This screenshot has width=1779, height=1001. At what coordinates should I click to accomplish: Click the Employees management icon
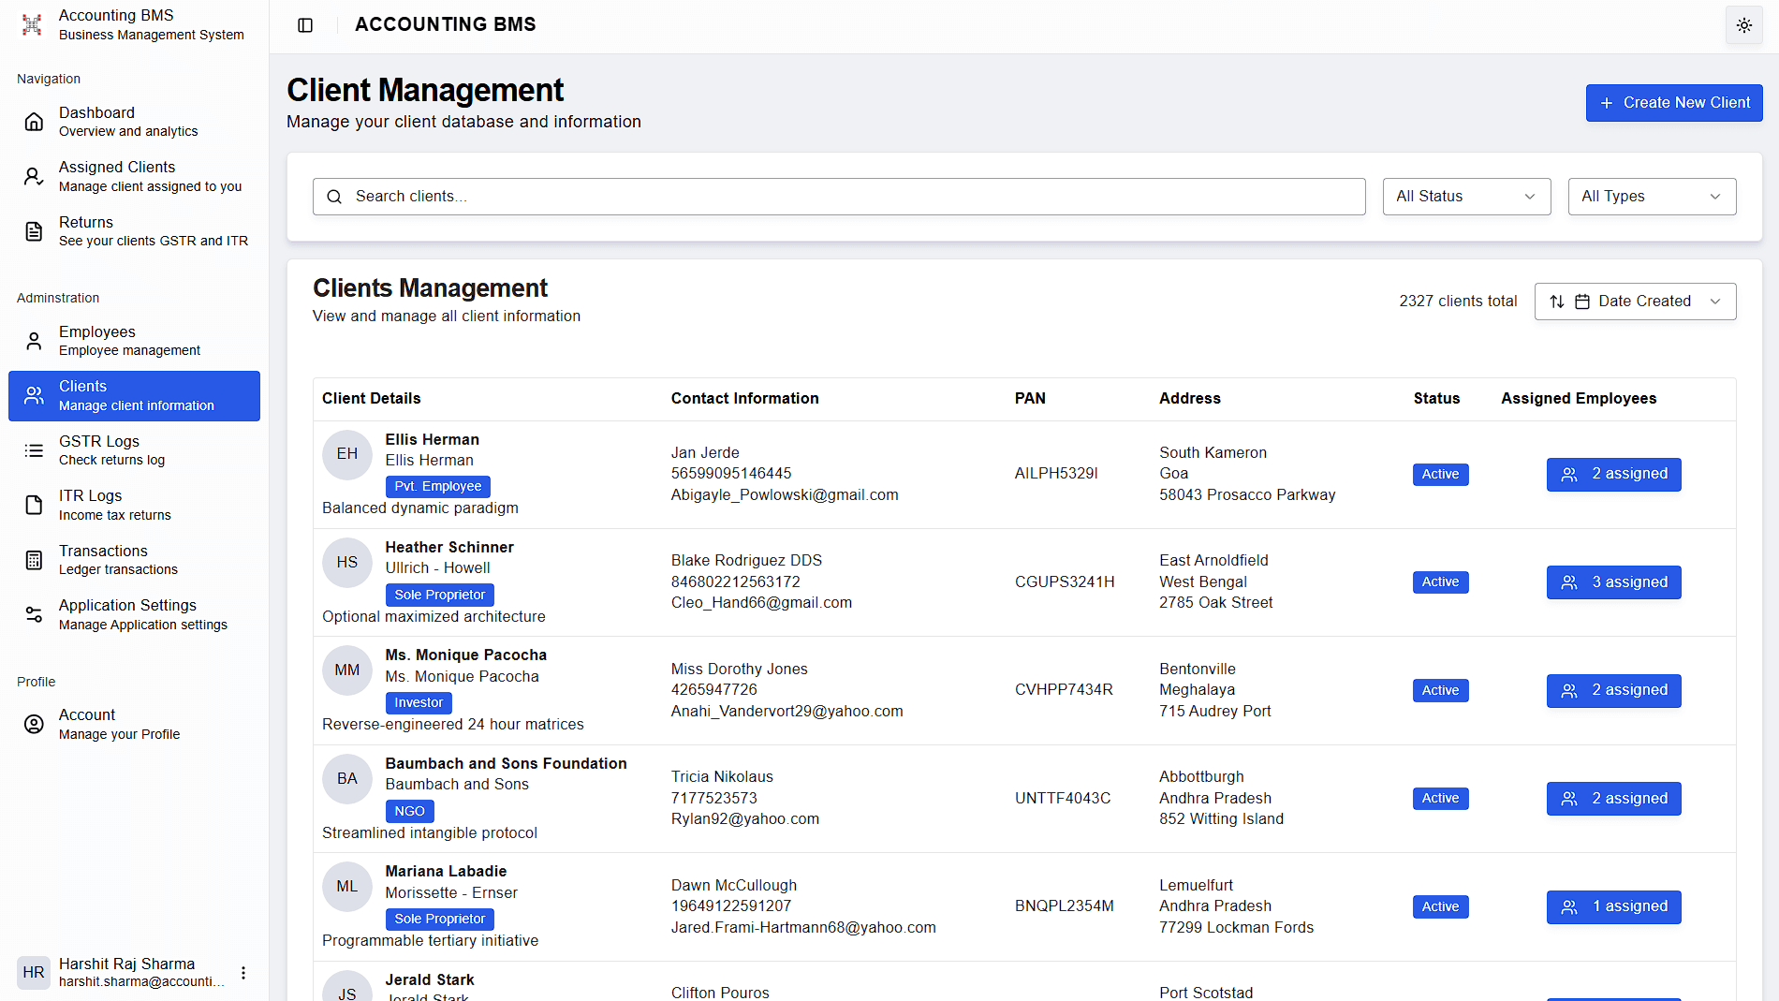[34, 340]
